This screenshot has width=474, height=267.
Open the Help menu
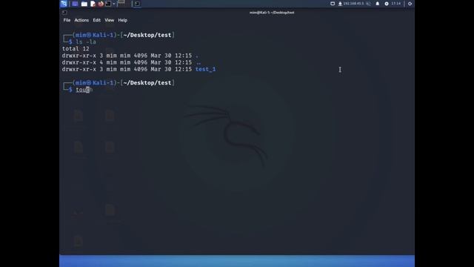pos(122,20)
